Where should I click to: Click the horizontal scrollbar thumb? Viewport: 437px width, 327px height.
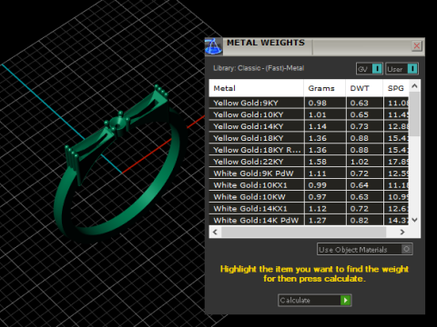coord(303,232)
